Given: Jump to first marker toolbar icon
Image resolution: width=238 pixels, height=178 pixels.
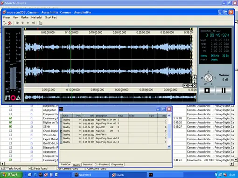Looking at the screenshot, I should 17,23.
